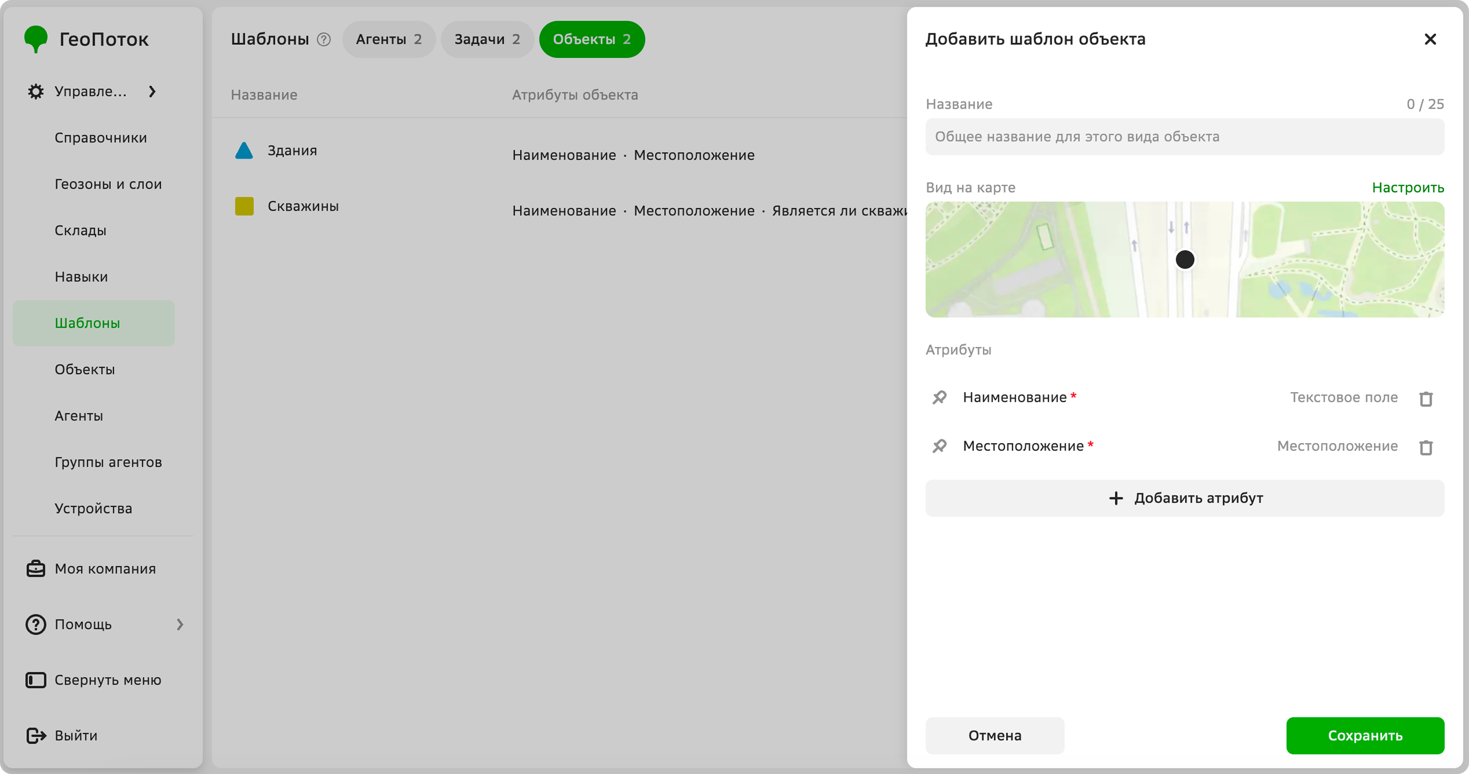Click the help icon next to Шаблоны heading
1469x774 pixels.
(x=324, y=39)
